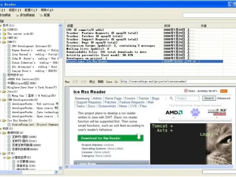236x177 pixels.
Task: Click the browser pane's horizontal scrollbar track
Action: tap(151, 167)
